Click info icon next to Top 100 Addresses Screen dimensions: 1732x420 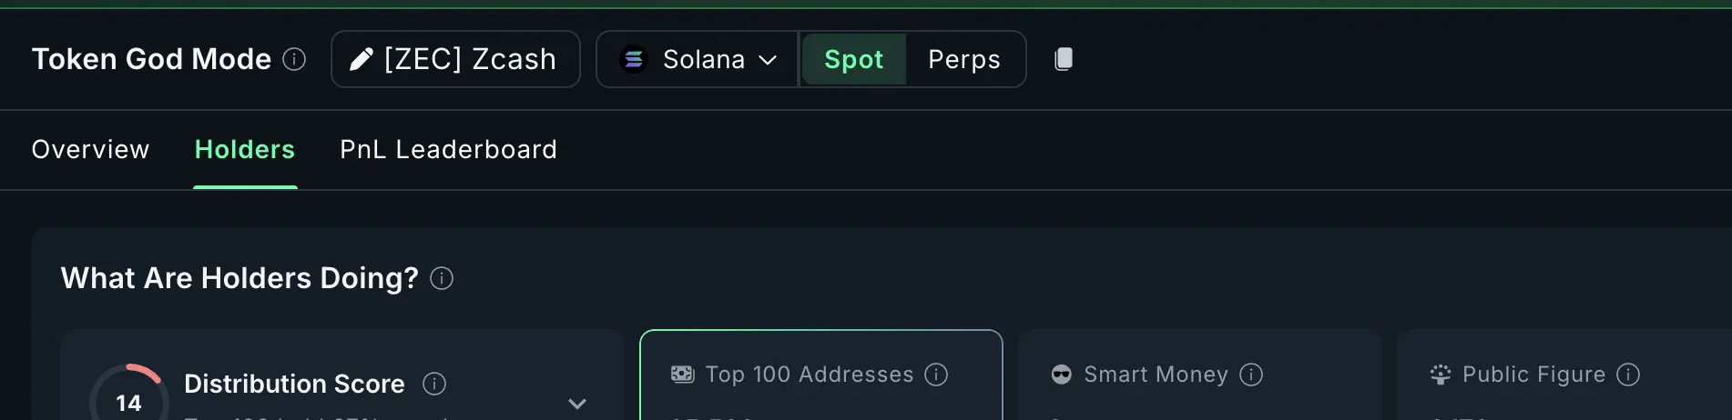936,375
